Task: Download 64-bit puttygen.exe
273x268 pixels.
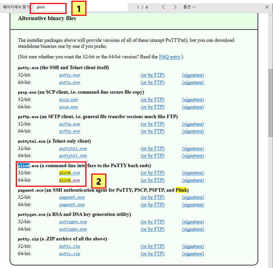Action: (x=73, y=229)
